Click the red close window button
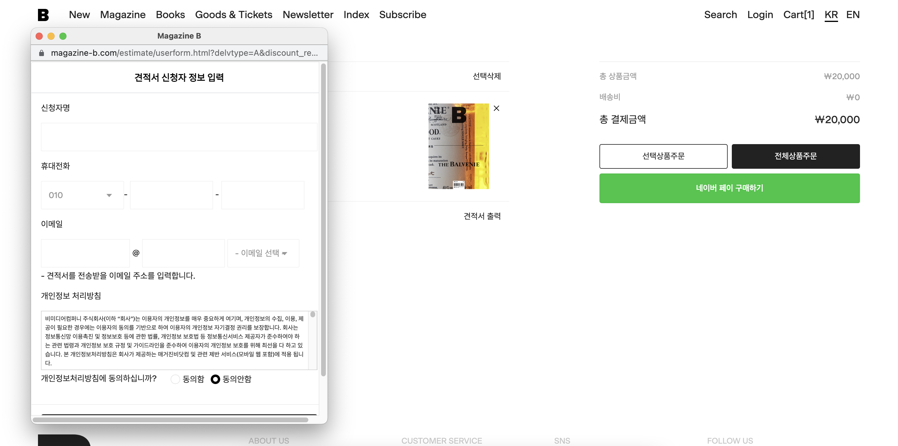This screenshot has height=446, width=898. pyautogui.click(x=39, y=36)
